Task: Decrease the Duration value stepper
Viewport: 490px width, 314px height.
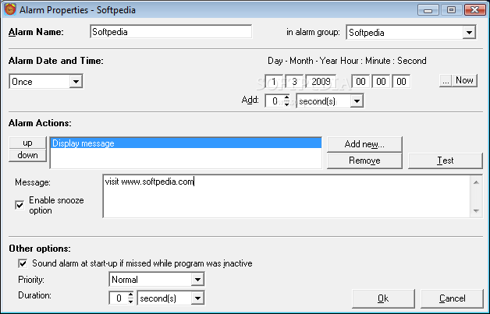Action: (x=130, y=302)
